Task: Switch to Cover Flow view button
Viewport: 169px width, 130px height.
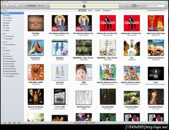Action: point(137,6)
